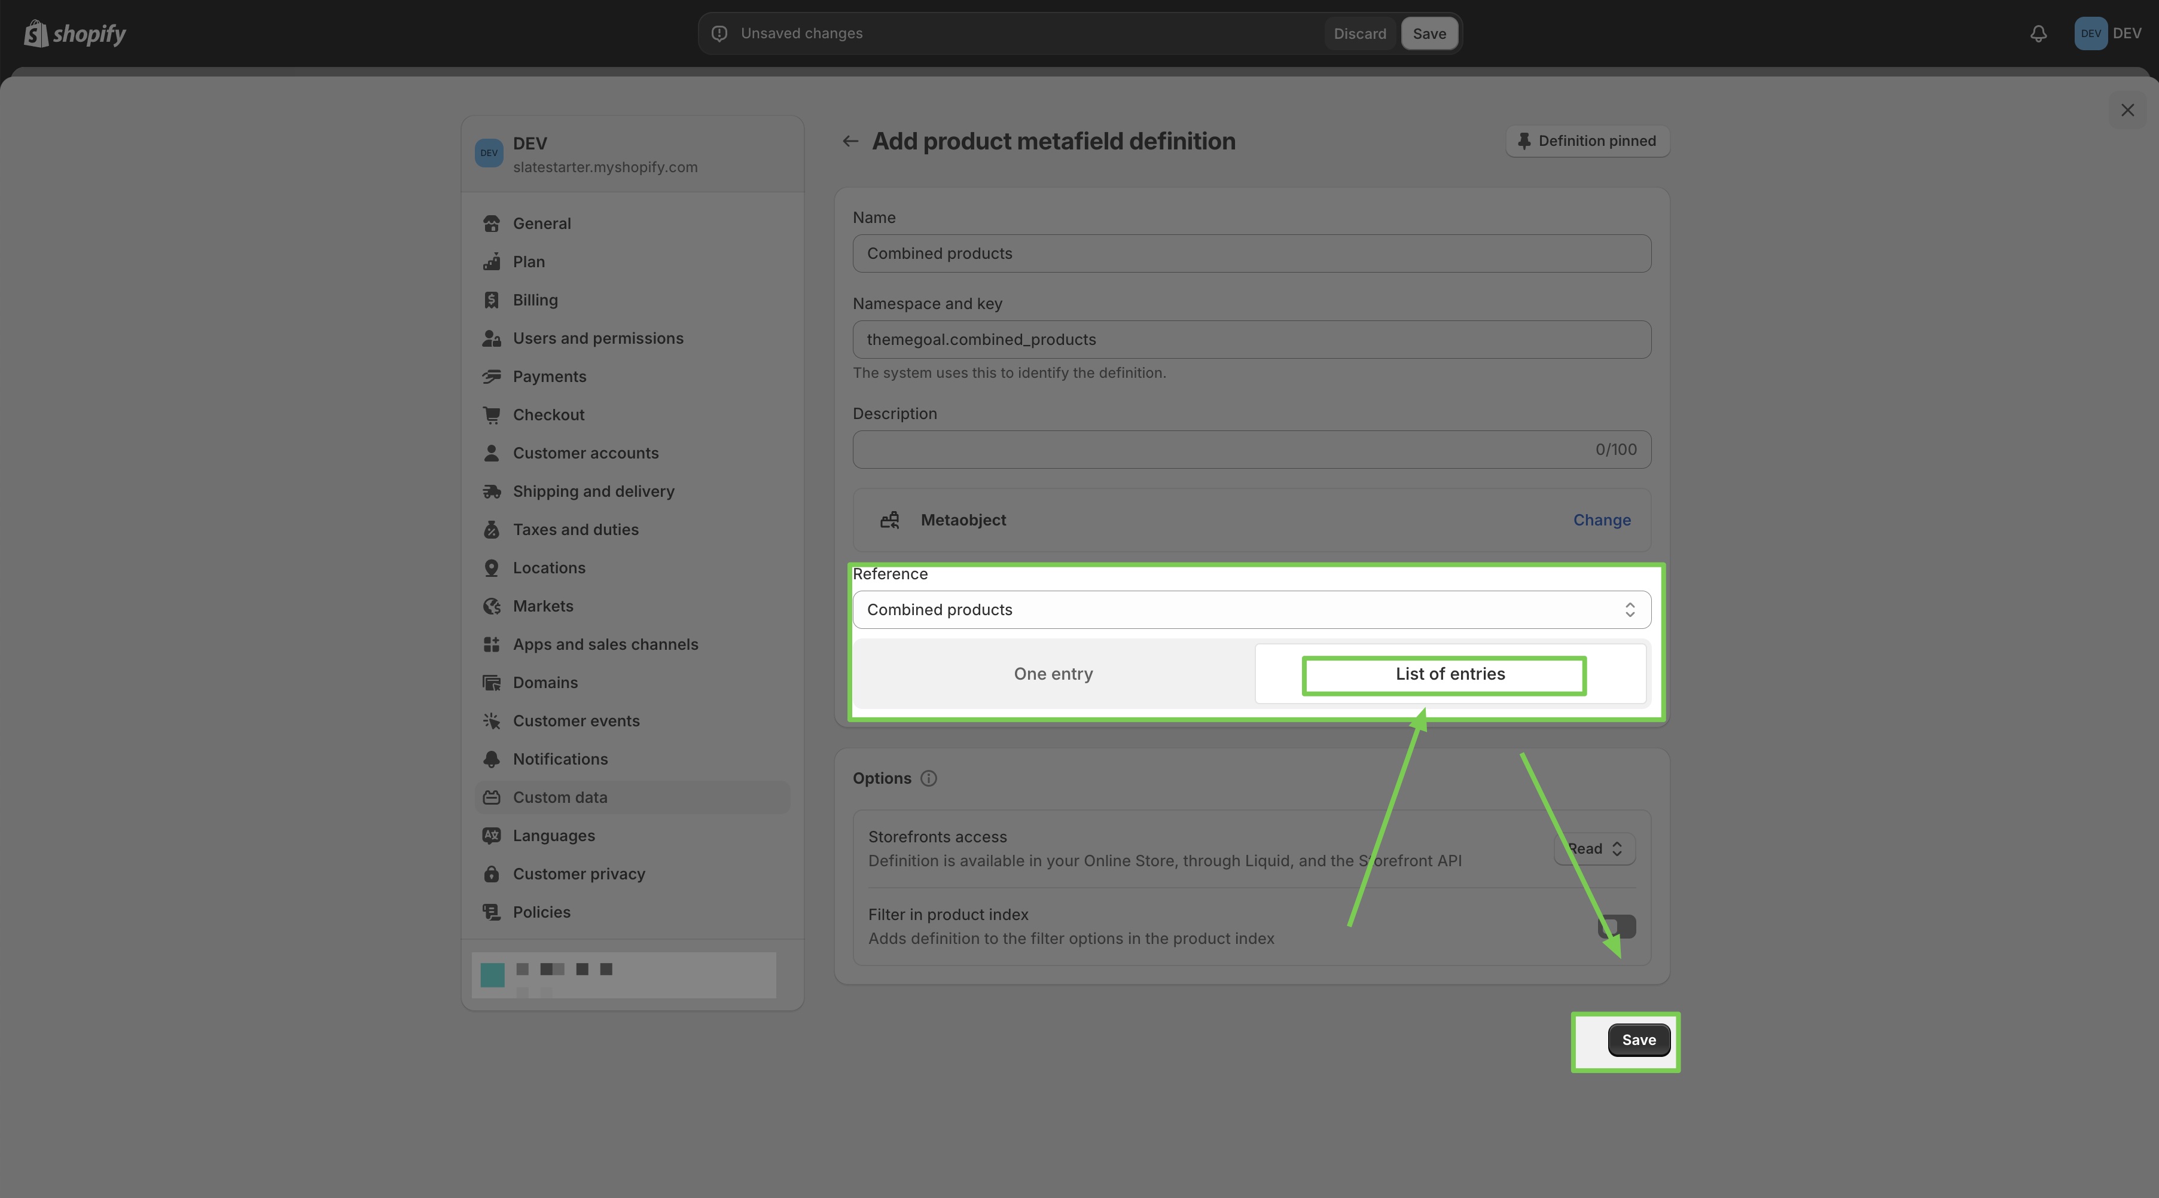Open Languages settings

point(632,836)
